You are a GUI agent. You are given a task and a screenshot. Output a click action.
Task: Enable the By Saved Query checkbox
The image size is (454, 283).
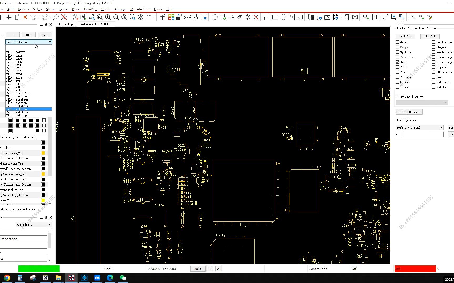398,97
